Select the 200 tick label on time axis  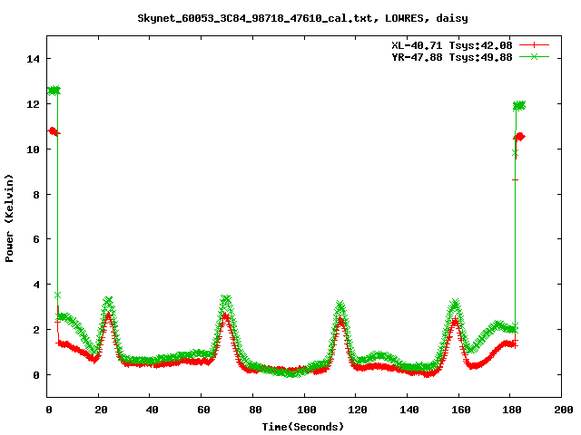tap(563, 410)
